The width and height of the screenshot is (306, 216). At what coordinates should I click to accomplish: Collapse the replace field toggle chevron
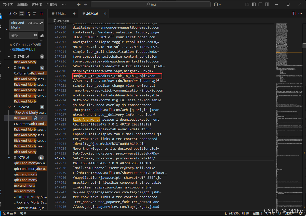pos(7,29)
